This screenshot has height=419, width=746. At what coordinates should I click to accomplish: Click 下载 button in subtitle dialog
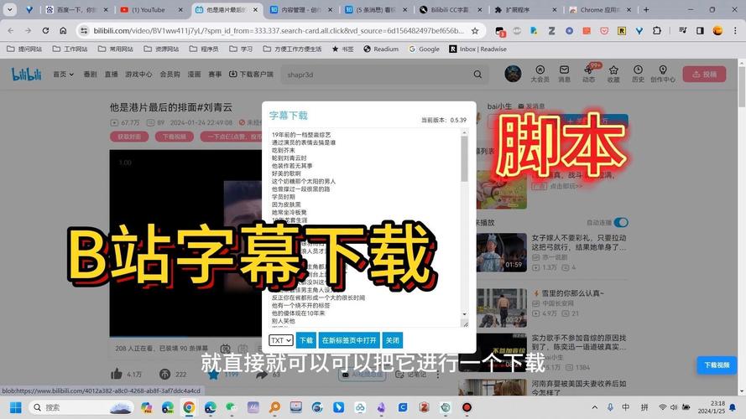tap(305, 340)
